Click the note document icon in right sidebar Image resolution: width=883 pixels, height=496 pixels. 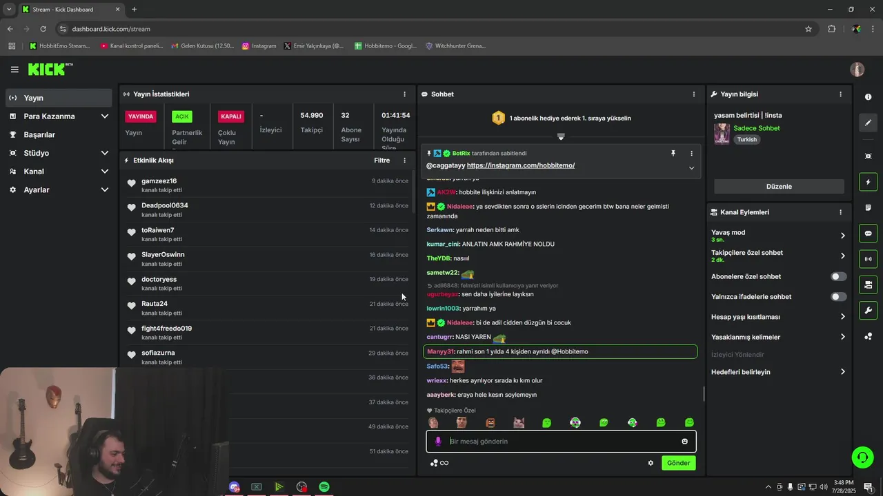tap(868, 207)
